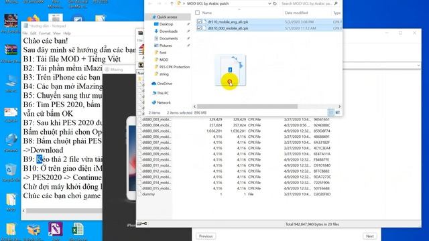
Task: Click Explorer horizontal scrollbar right arrow
Action: coord(340,106)
